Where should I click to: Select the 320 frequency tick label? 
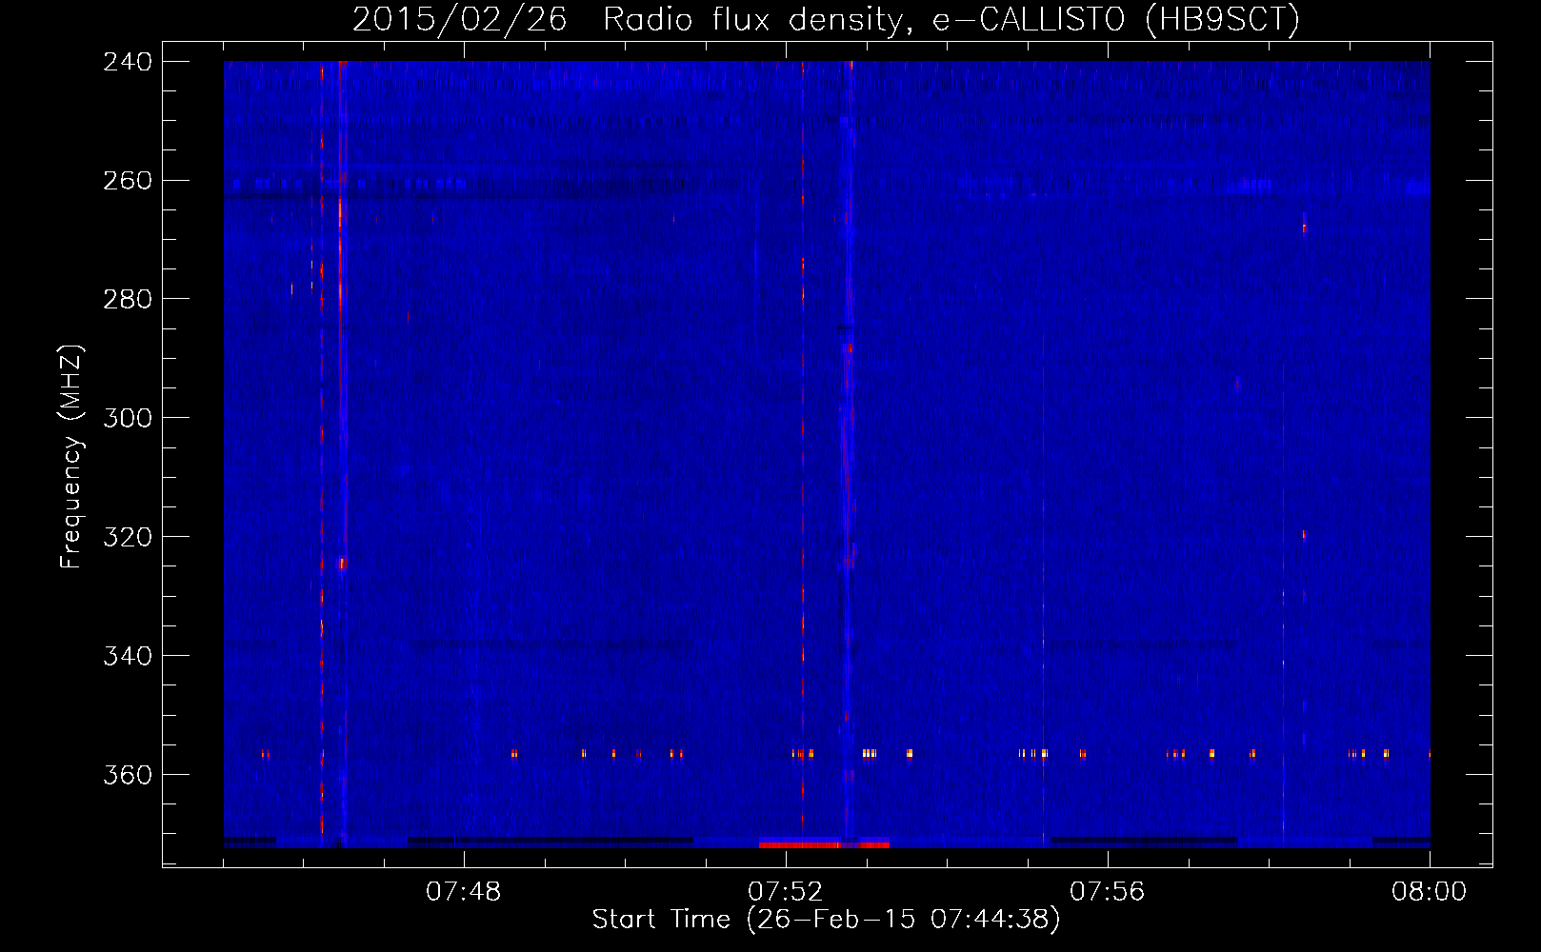[128, 537]
